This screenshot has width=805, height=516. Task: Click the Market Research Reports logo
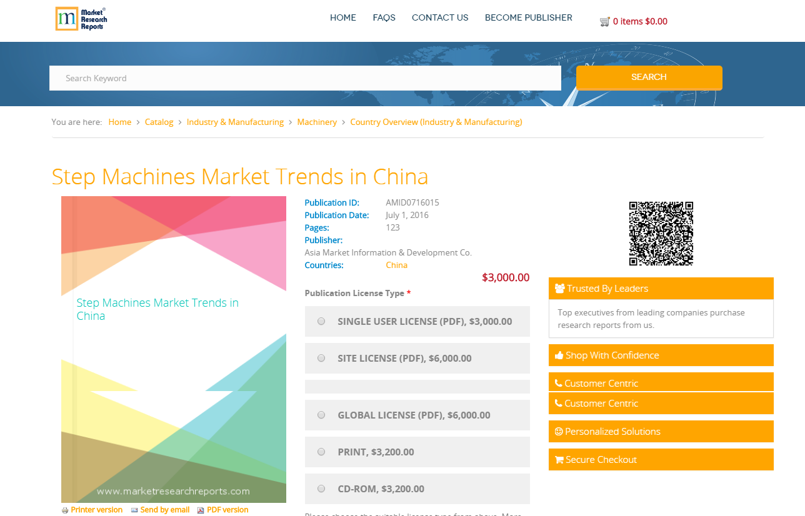click(81, 19)
